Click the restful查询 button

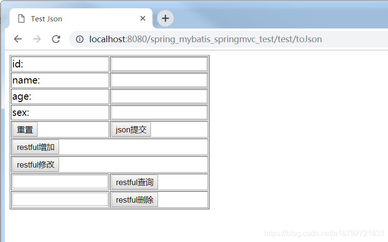click(135, 182)
